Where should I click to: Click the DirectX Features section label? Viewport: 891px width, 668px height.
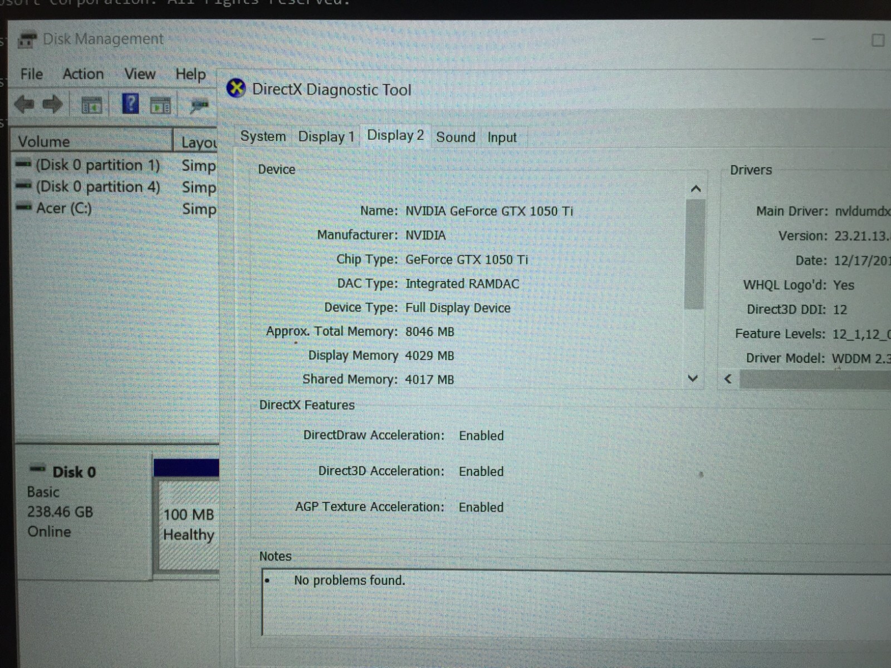pos(307,405)
